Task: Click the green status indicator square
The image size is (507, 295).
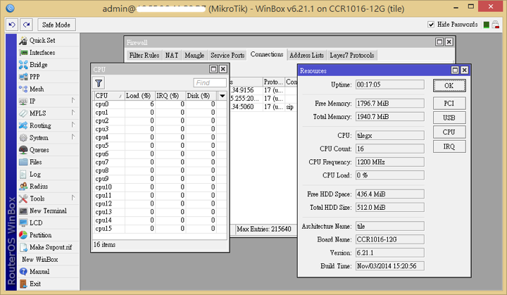Action: point(486,25)
